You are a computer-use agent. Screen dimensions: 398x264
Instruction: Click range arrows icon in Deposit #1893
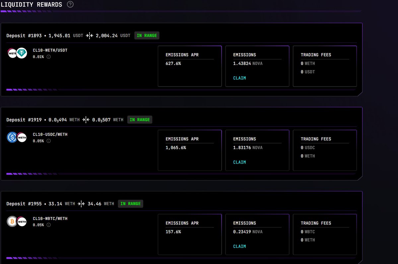[x=90, y=35]
